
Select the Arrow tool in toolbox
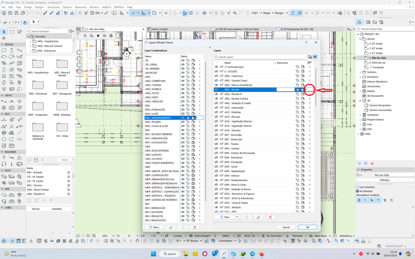[4, 32]
